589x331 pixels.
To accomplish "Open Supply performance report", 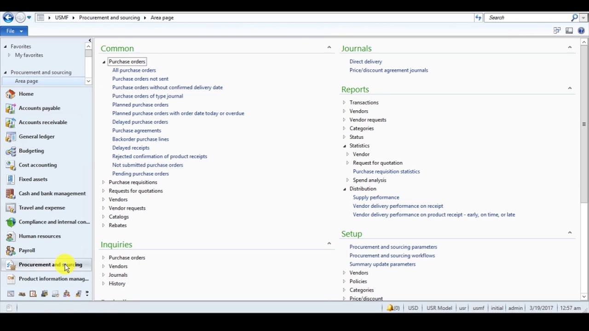I will coord(376,197).
